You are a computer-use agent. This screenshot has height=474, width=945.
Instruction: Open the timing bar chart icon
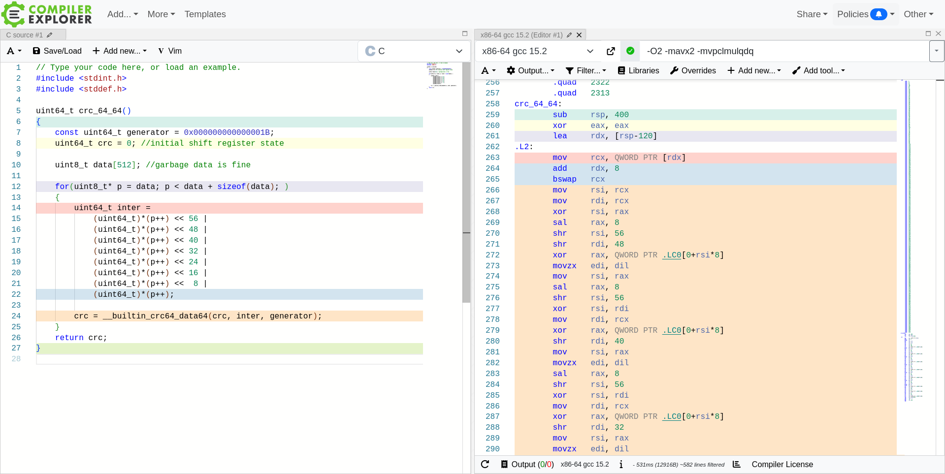[x=737, y=464]
